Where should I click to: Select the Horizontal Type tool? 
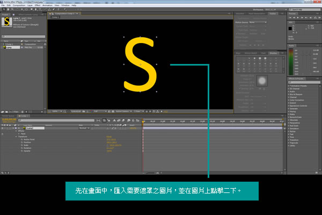tap(40, 9)
